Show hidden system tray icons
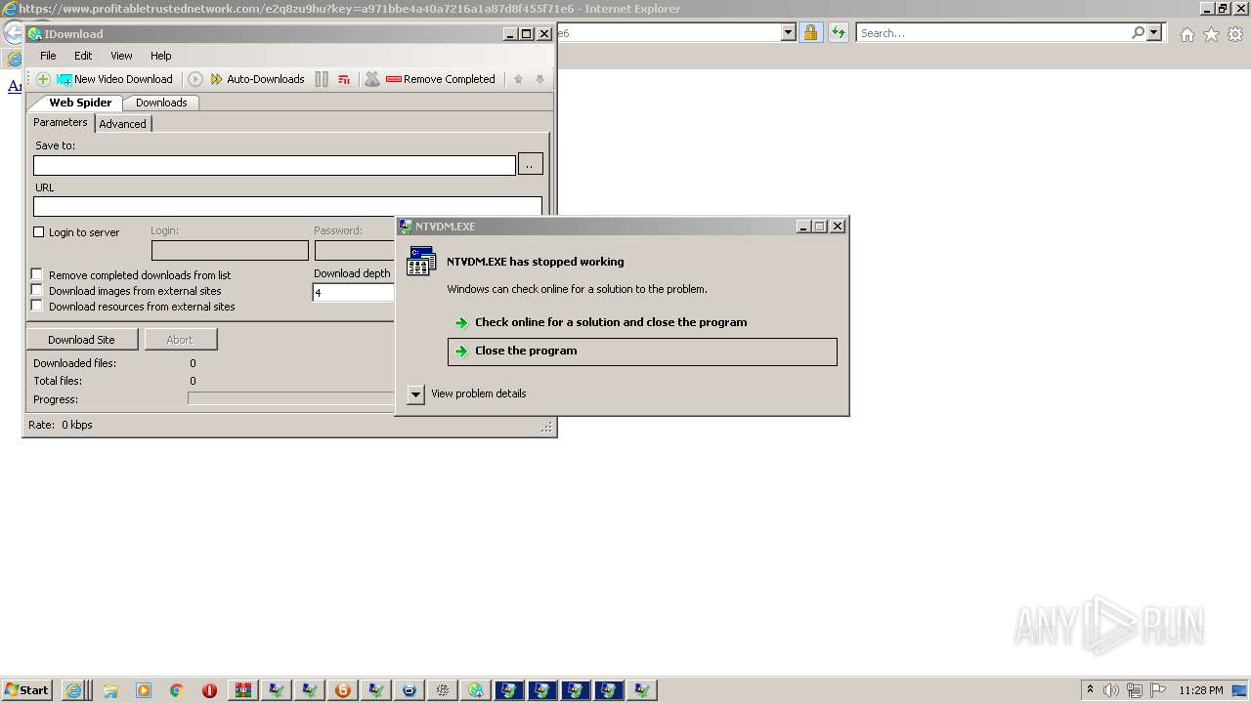1251x703 pixels. click(1090, 690)
